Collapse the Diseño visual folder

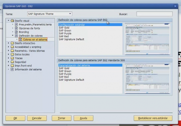[x=8, y=21]
